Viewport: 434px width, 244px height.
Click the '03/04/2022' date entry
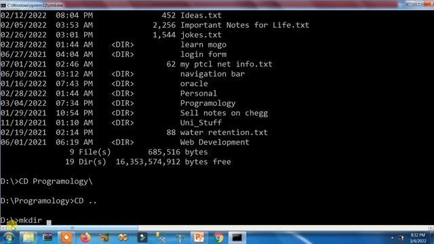pos(23,103)
